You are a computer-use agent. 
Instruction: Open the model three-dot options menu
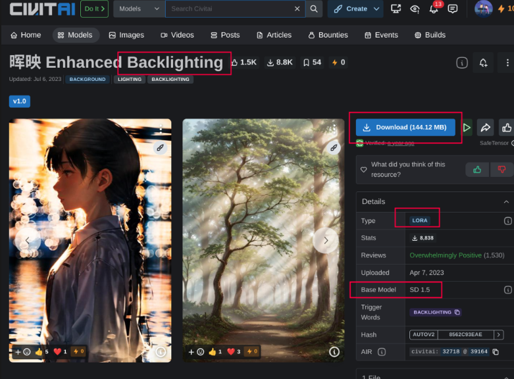pos(507,63)
